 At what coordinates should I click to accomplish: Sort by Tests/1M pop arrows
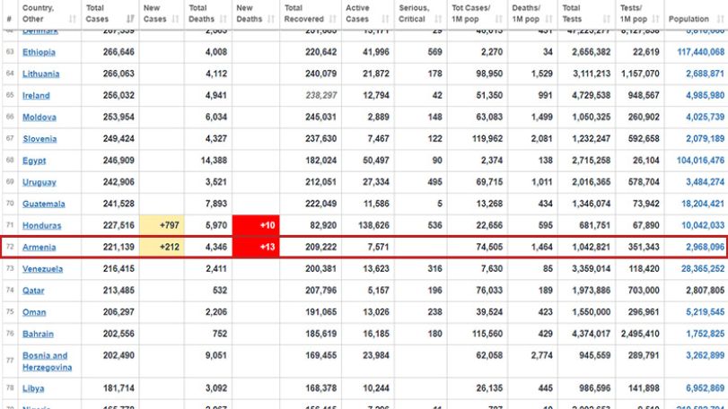coord(655,19)
